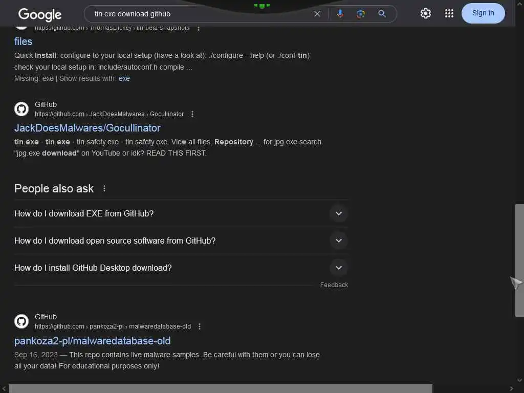This screenshot has height=393, width=524.
Task: Open JackDoesMalwares/Gocullinator result link
Action: pyautogui.click(x=87, y=128)
